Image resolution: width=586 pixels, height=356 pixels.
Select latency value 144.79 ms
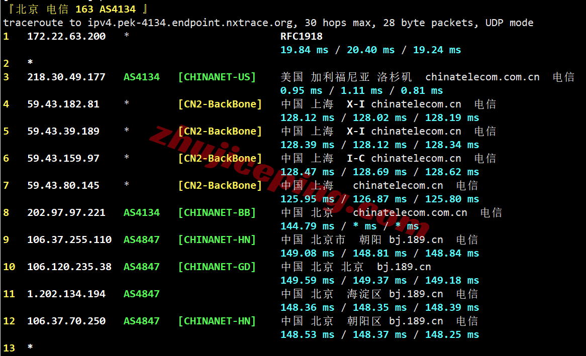[x=307, y=226]
